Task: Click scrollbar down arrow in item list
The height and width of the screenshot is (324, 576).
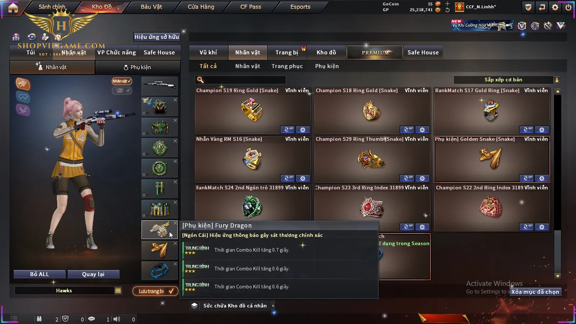Action: pyautogui.click(x=558, y=276)
